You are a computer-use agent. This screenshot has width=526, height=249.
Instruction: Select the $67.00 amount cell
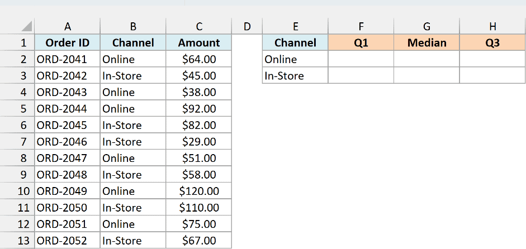pos(199,240)
